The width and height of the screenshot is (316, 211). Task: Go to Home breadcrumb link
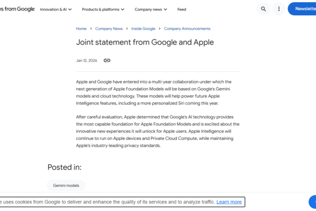(x=81, y=28)
